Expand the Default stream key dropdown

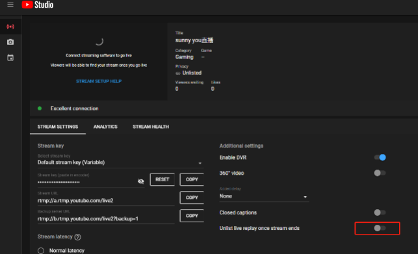pyautogui.click(x=120, y=162)
